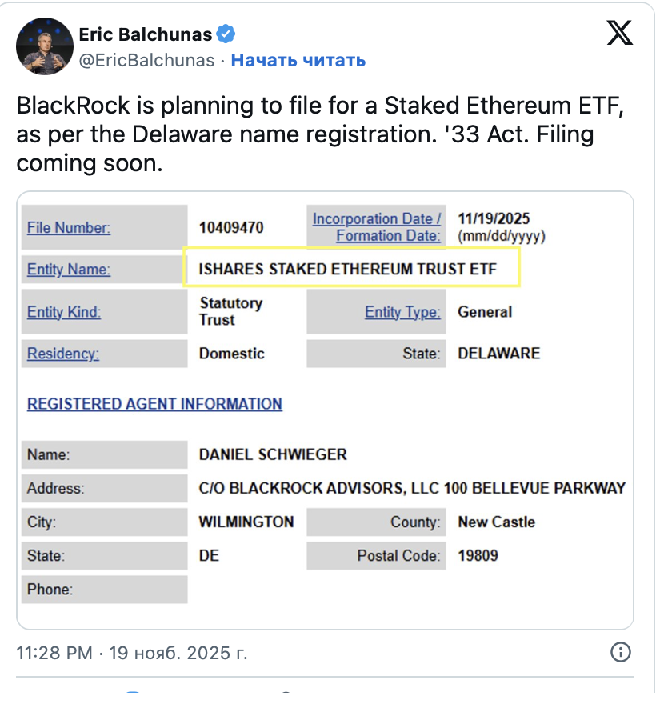This screenshot has height=704, width=656.
Task: Click registered agent name DANIEL SCHWIEGER
Action: coord(273,454)
